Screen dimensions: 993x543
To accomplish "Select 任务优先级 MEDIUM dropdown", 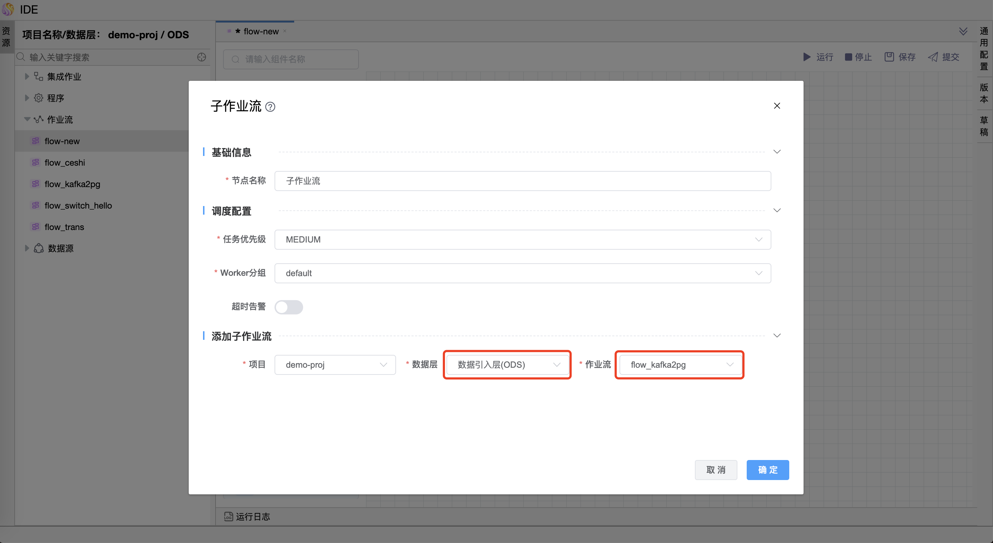I will [523, 239].
